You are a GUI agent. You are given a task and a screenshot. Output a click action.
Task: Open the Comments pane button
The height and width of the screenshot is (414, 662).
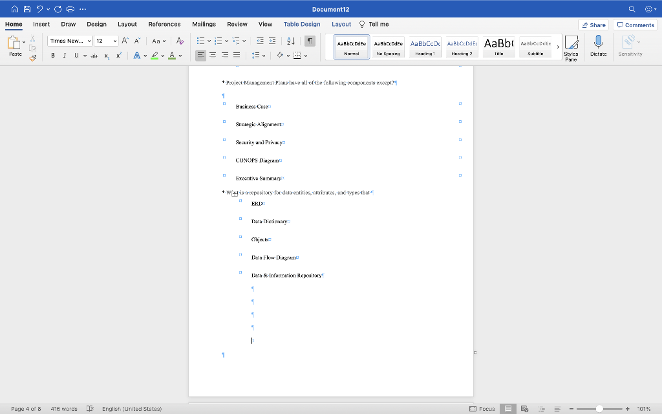click(635, 25)
